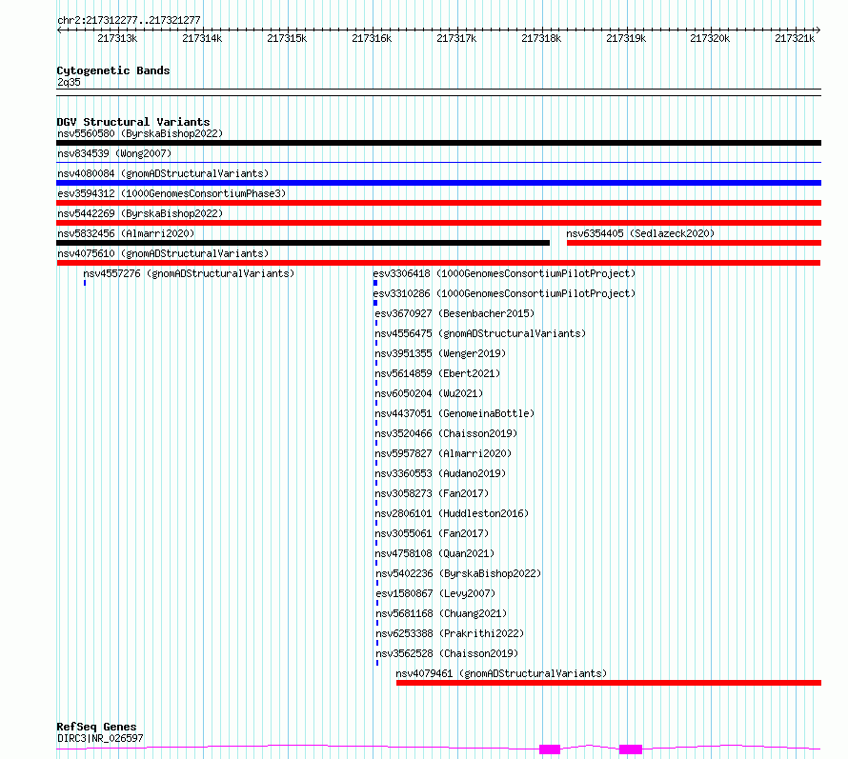This screenshot has width=848, height=759.
Task: Open the nsv2806101 (Huddleston2016) label
Action: click(x=452, y=513)
